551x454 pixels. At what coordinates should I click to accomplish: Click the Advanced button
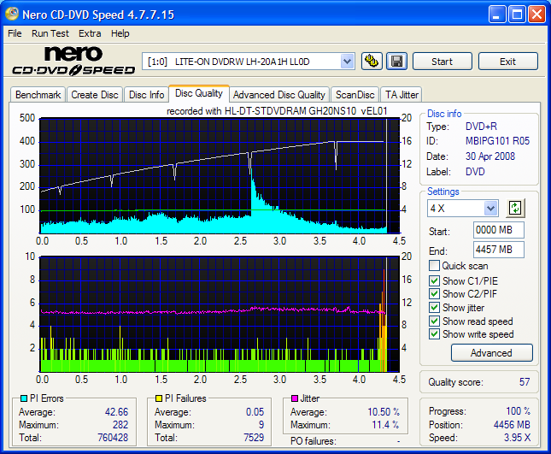491,352
